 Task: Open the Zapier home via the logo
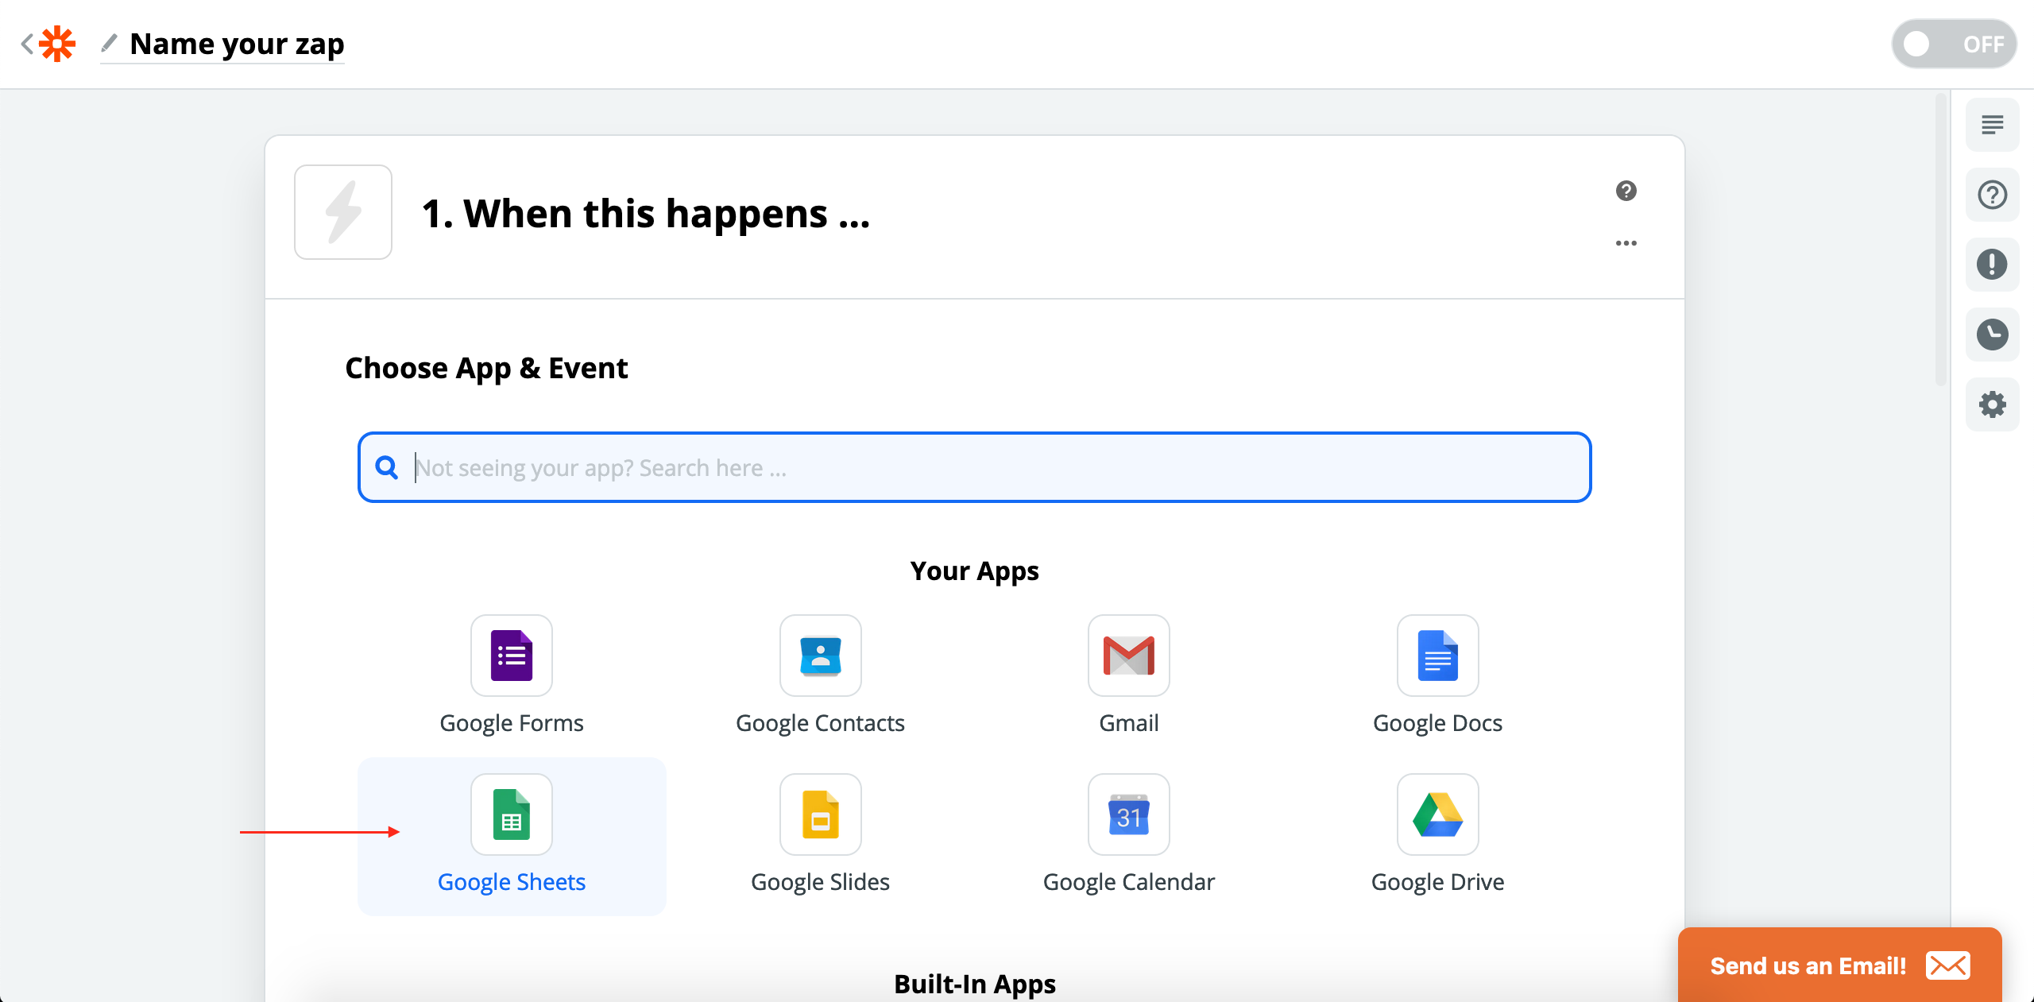tap(56, 44)
